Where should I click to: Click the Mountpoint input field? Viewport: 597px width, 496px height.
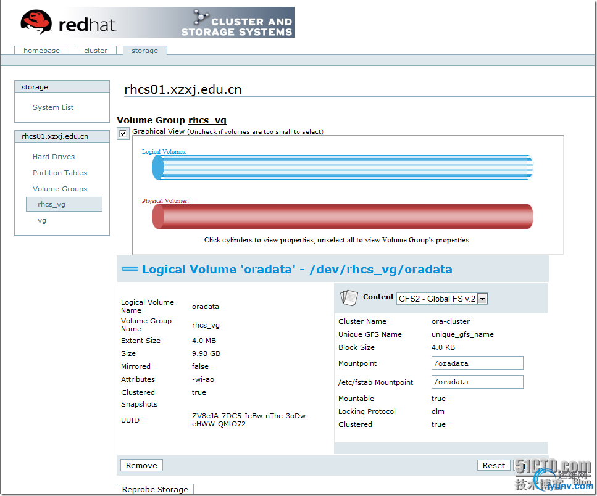pyautogui.click(x=477, y=363)
